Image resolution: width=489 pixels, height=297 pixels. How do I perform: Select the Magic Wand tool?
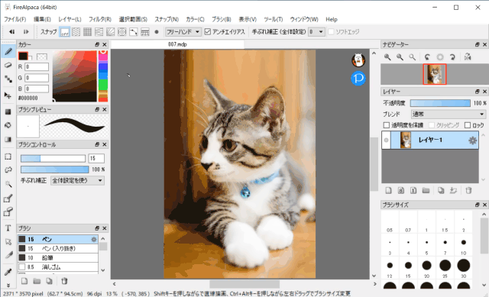pos(8,184)
